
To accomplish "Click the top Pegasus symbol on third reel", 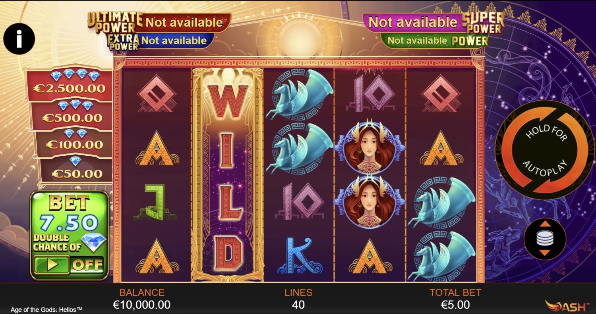I will (x=299, y=94).
